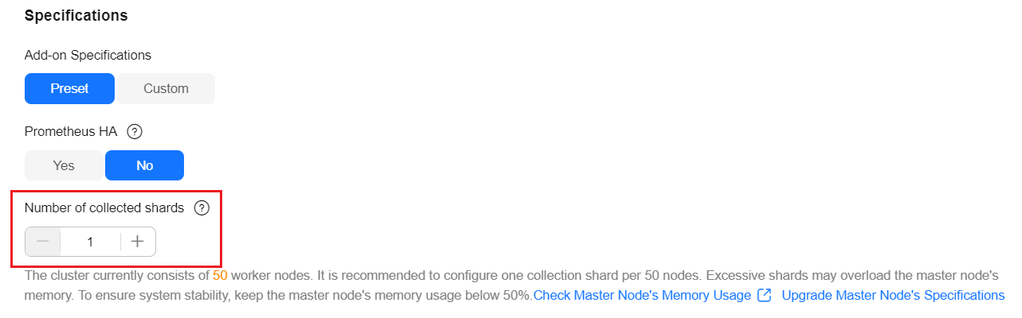Click the Specifications section heading
The height and width of the screenshot is (318, 1022).
tap(76, 15)
